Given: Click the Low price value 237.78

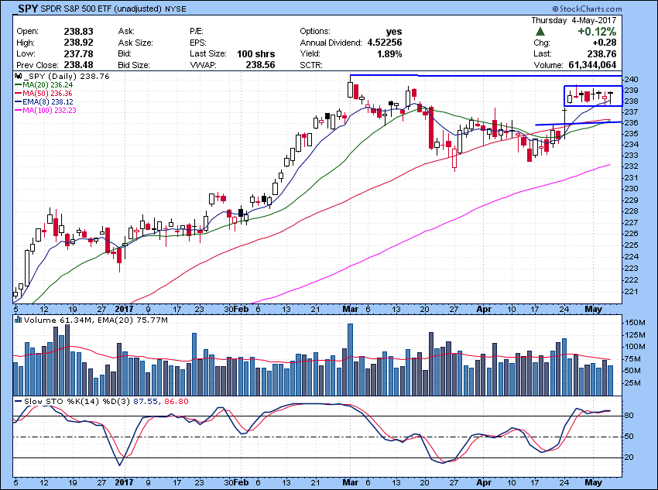Looking at the screenshot, I should (x=78, y=53).
